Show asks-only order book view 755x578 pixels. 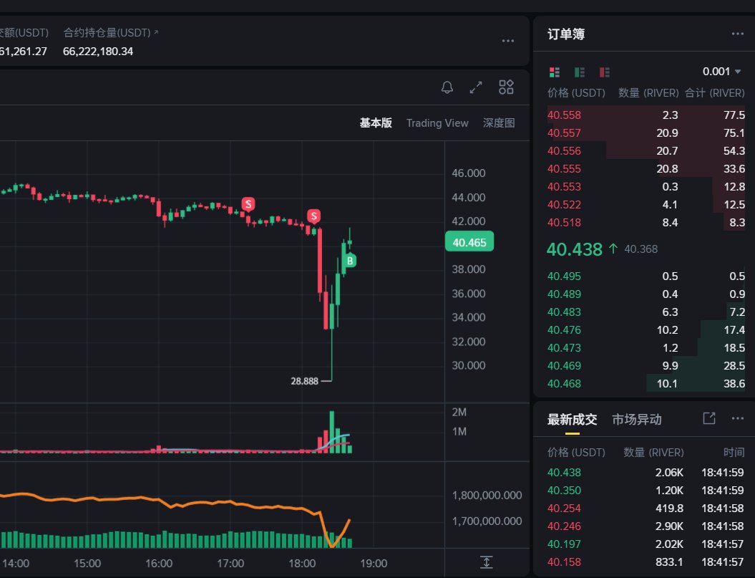[x=604, y=72]
